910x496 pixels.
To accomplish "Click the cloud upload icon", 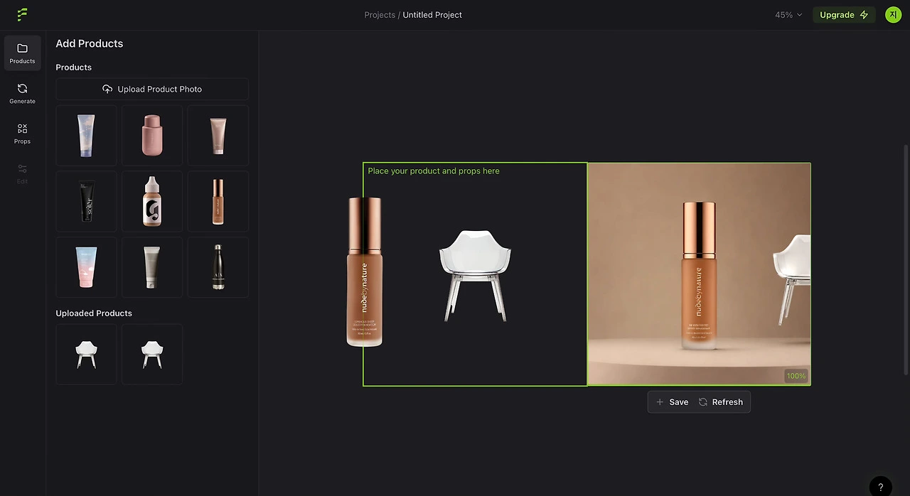I will 107,89.
